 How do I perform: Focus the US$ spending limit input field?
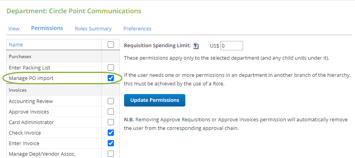tap(232, 46)
